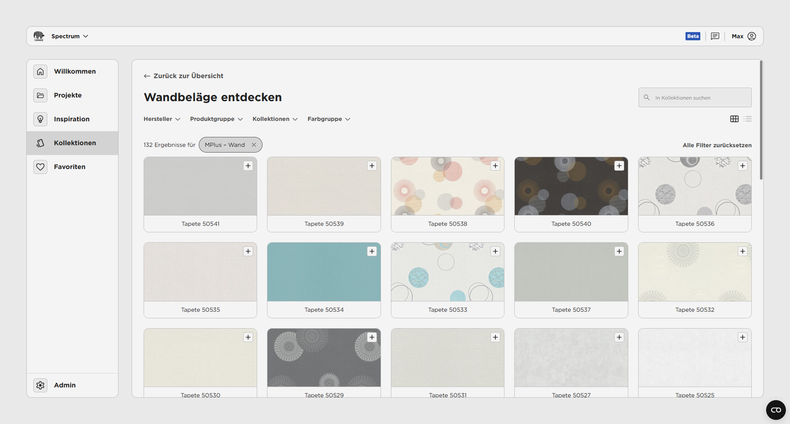Open the Farbgruppe filter dropdown

[x=329, y=119]
